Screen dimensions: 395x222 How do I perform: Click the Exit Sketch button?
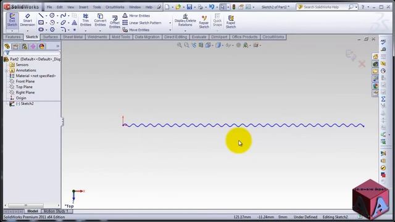pos(12,20)
